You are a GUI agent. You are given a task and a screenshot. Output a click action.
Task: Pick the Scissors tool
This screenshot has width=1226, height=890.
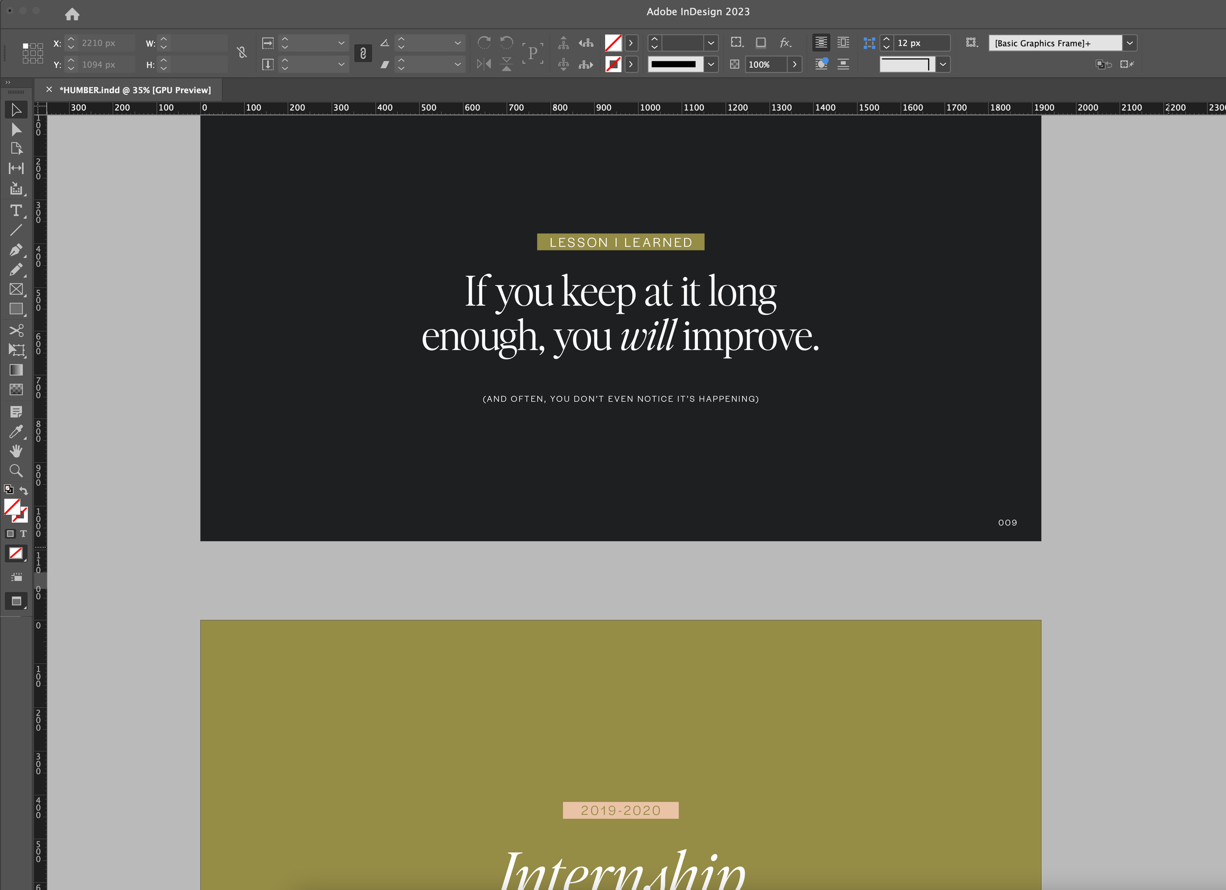point(16,330)
